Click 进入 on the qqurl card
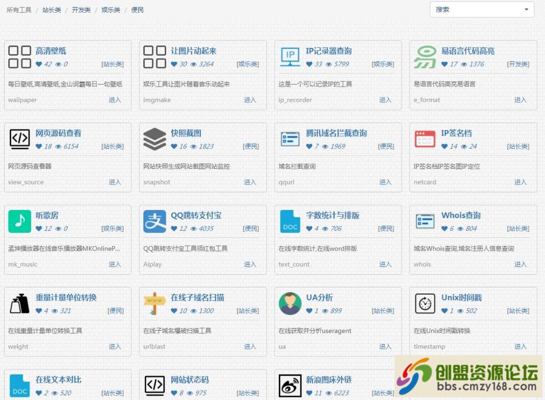Viewport: 545px width, 400px height. [x=385, y=182]
